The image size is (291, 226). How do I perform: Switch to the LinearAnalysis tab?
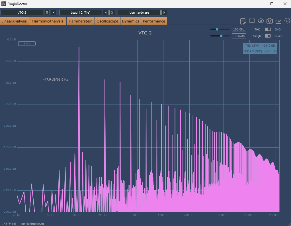point(14,21)
